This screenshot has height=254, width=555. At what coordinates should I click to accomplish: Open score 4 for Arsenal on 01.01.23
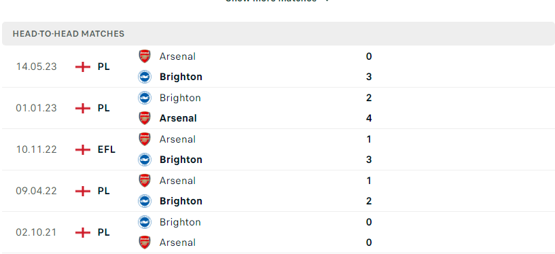tap(369, 118)
